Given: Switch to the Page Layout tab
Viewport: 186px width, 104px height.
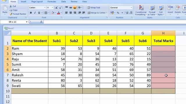Looking at the screenshot, I should (37, 2).
